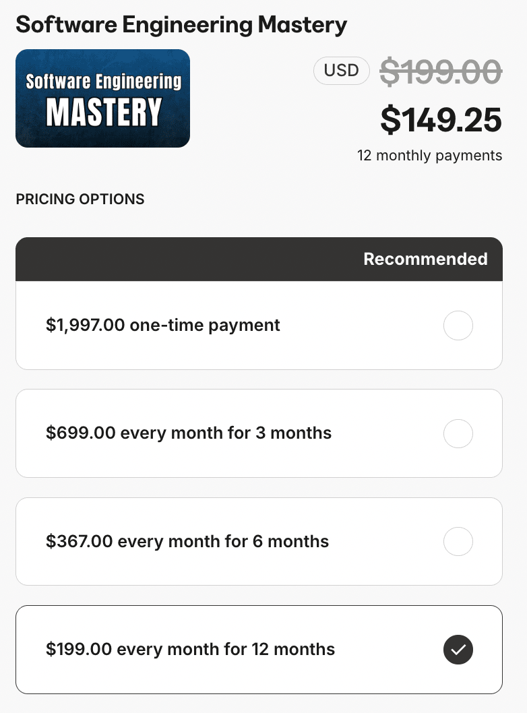Image resolution: width=527 pixels, height=713 pixels.
Task: Click white "Software Engineering" text on blue image
Action: point(104,82)
